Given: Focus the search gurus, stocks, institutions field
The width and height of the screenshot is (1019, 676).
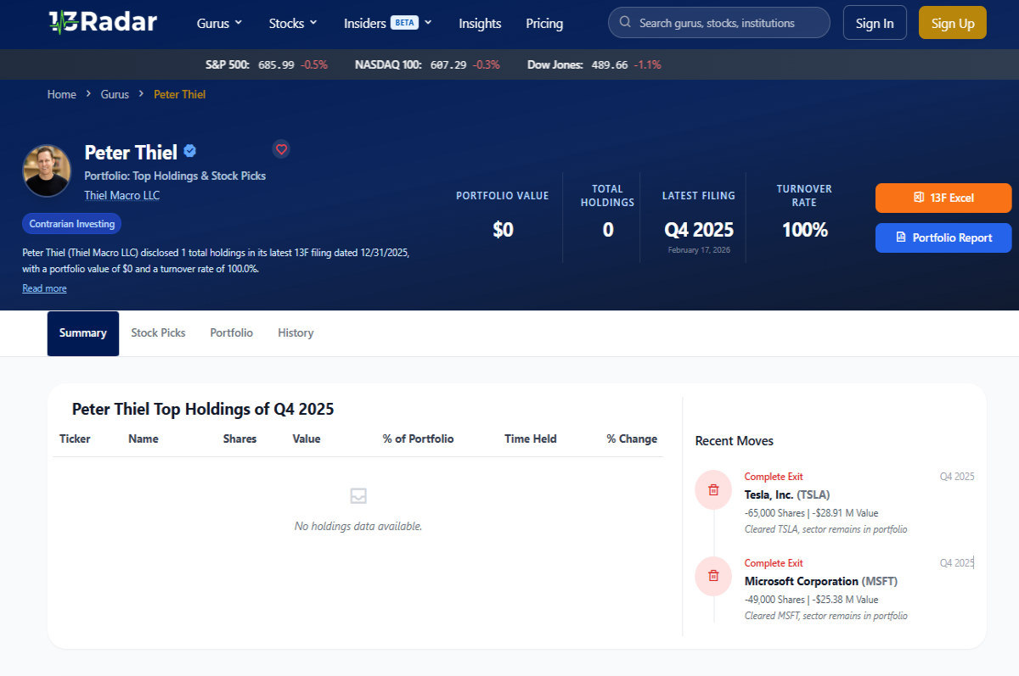Looking at the screenshot, I should coord(719,23).
